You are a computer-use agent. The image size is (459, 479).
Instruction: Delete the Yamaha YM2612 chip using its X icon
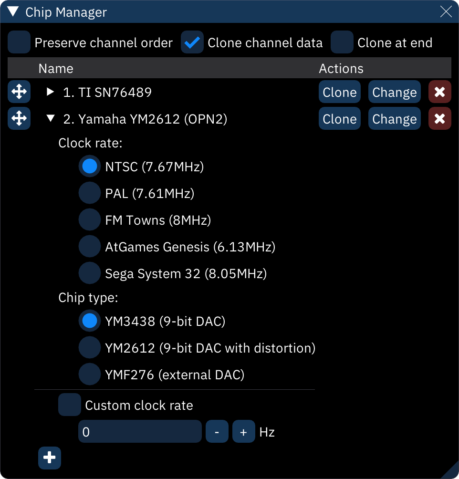(439, 118)
